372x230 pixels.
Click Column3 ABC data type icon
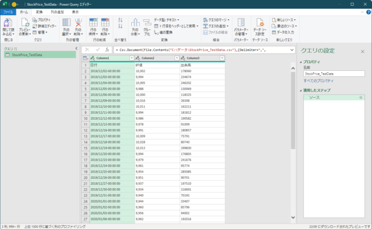pyautogui.click(x=183, y=58)
